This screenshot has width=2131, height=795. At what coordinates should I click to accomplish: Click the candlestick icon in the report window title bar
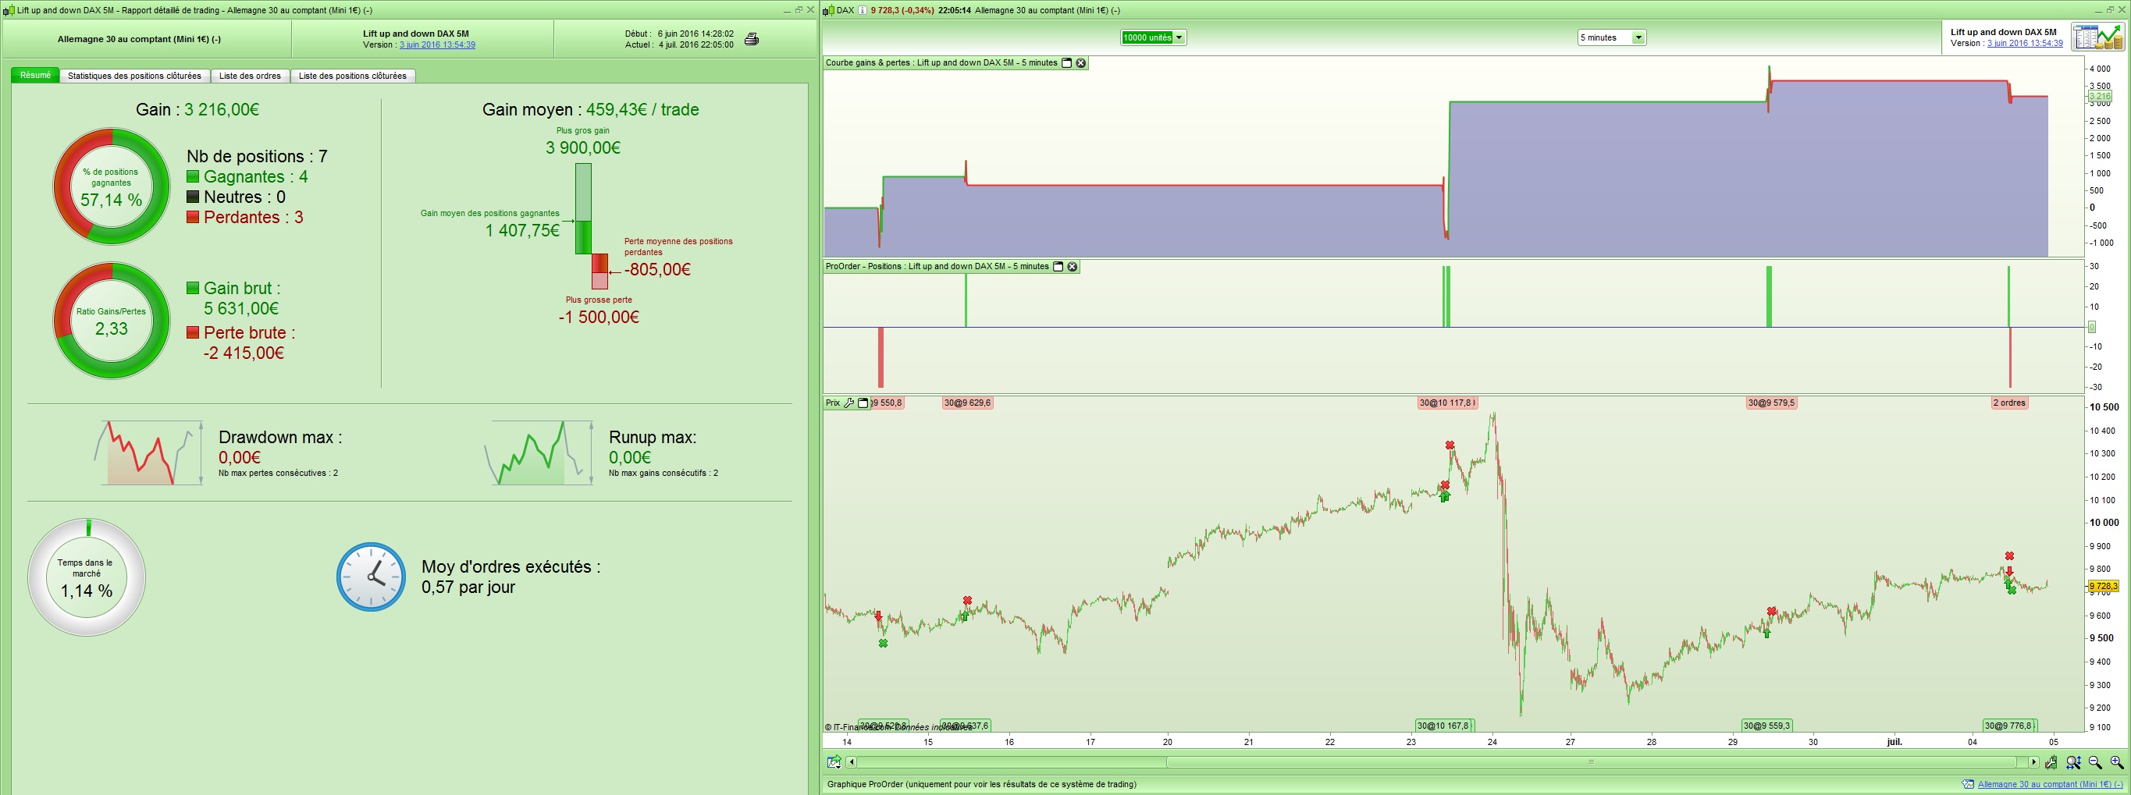(x=9, y=10)
